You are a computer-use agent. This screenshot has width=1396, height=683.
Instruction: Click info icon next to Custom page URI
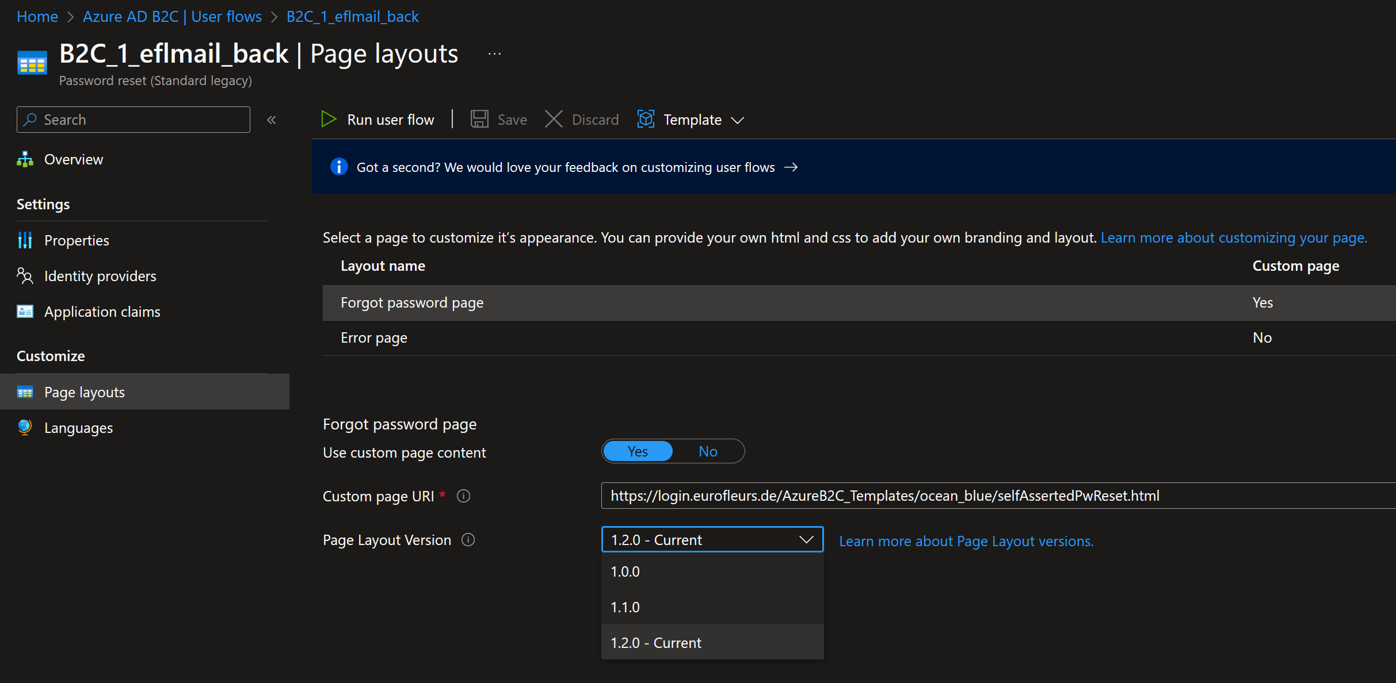463,496
